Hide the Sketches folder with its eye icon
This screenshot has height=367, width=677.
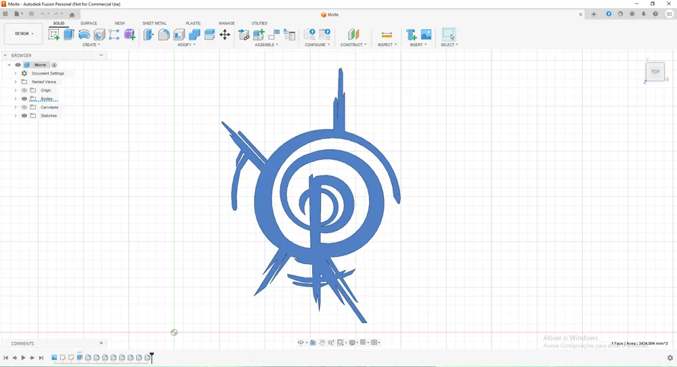tap(24, 116)
